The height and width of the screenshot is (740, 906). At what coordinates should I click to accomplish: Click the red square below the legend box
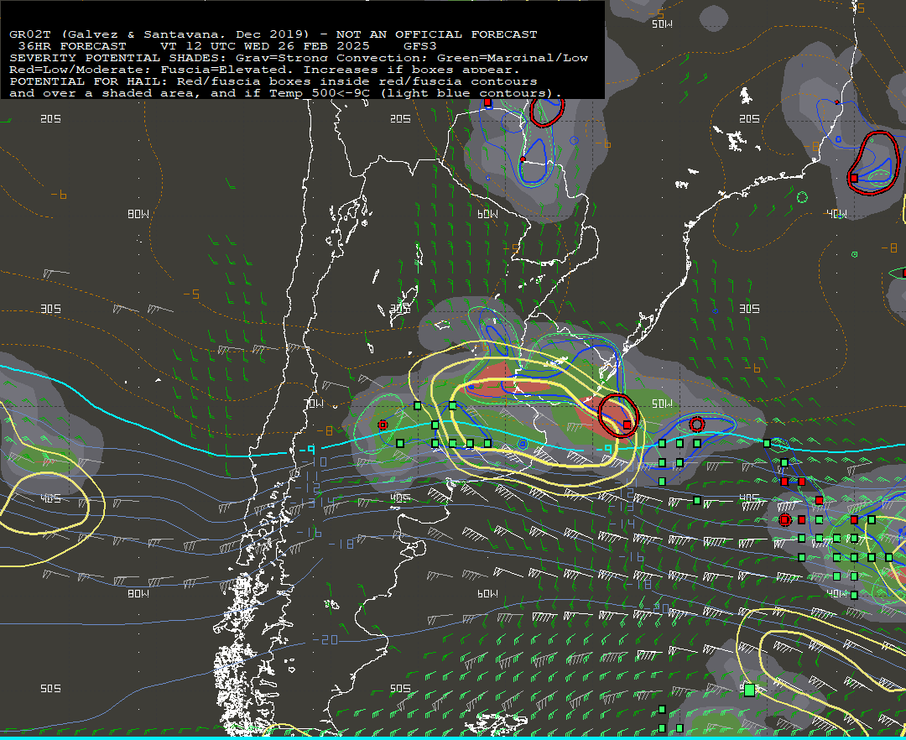click(x=487, y=102)
